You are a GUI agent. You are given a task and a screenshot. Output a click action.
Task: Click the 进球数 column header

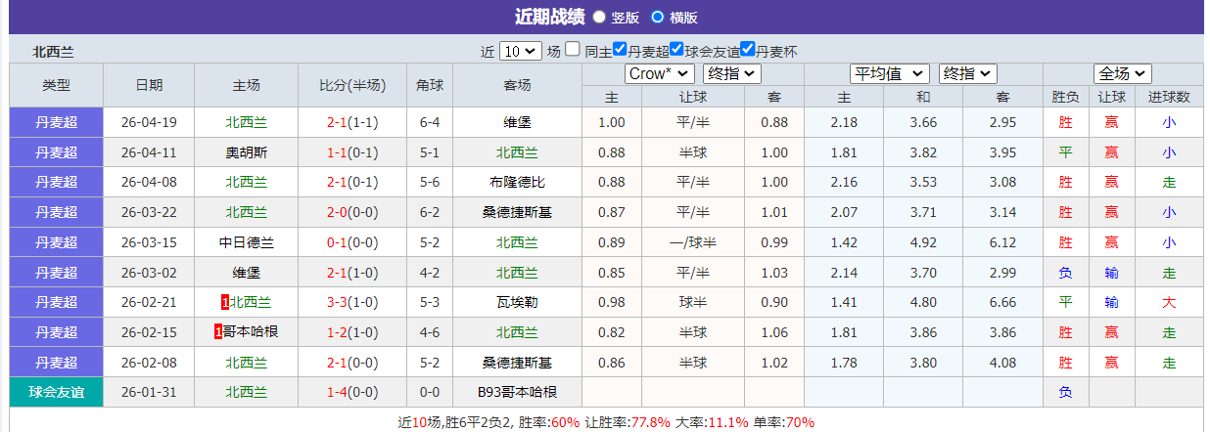pyautogui.click(x=1169, y=97)
